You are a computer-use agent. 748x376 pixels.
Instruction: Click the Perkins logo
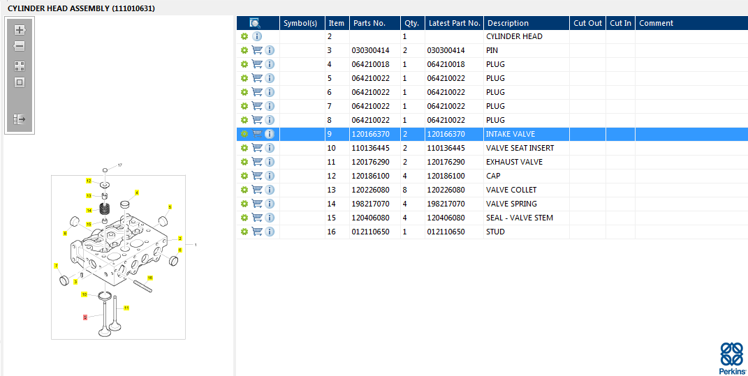click(732, 359)
